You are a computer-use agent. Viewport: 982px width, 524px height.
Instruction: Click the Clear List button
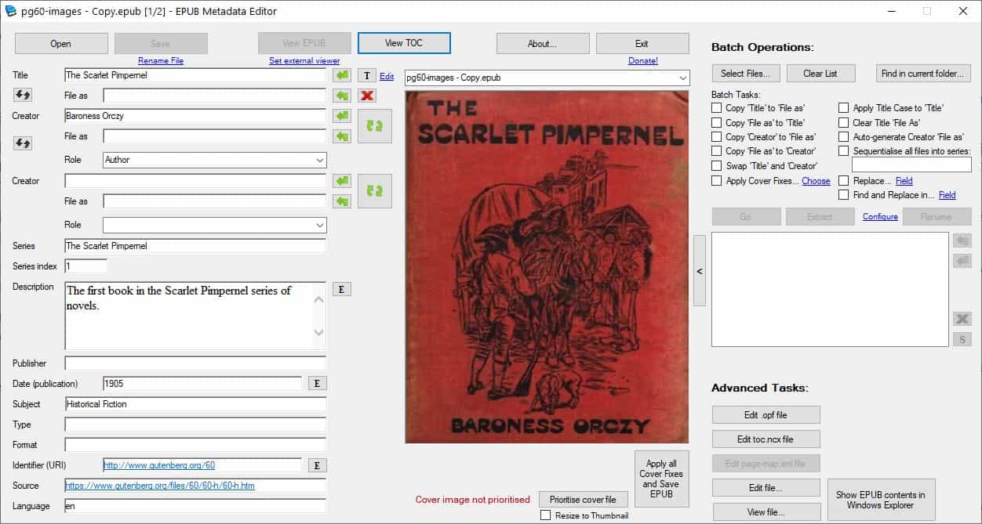[820, 74]
